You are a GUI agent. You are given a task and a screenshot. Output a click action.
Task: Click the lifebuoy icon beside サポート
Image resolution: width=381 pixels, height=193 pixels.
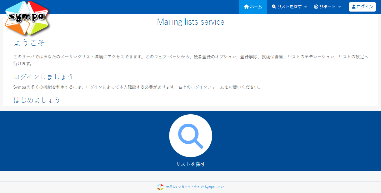(316, 7)
